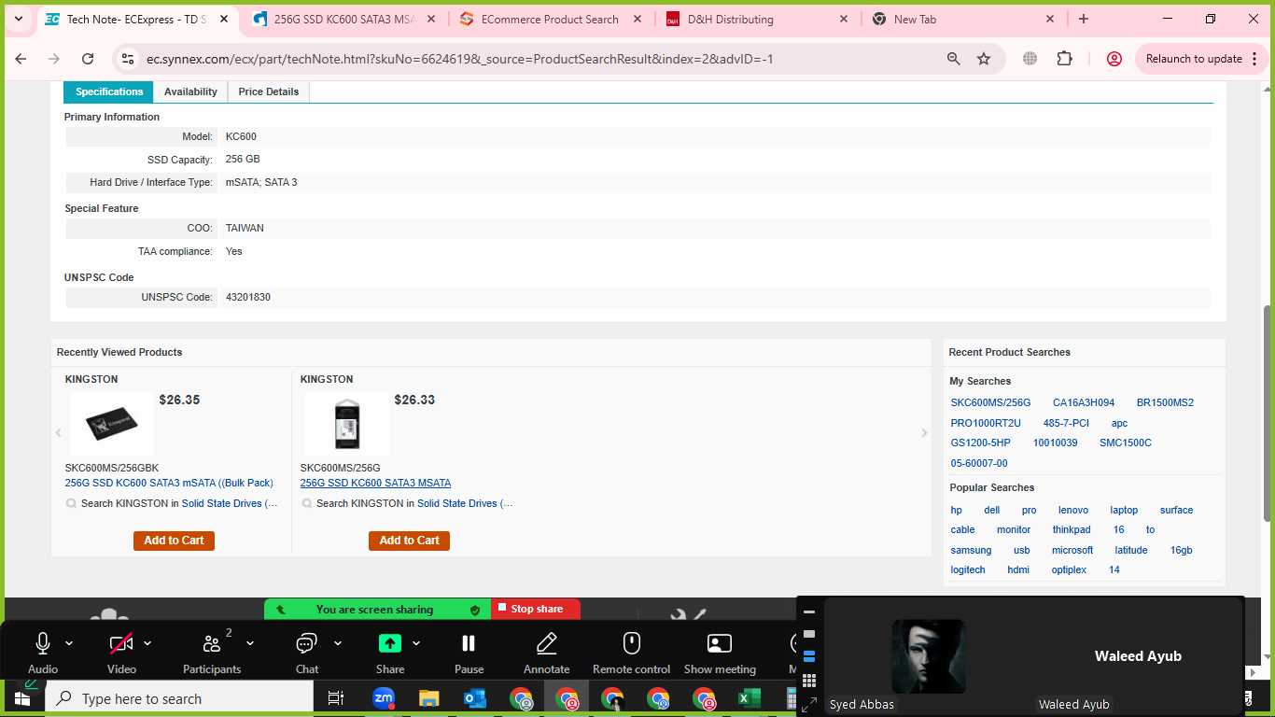Screen dimensions: 1275x717
Task: Reload the current page
Action: (x=88, y=59)
